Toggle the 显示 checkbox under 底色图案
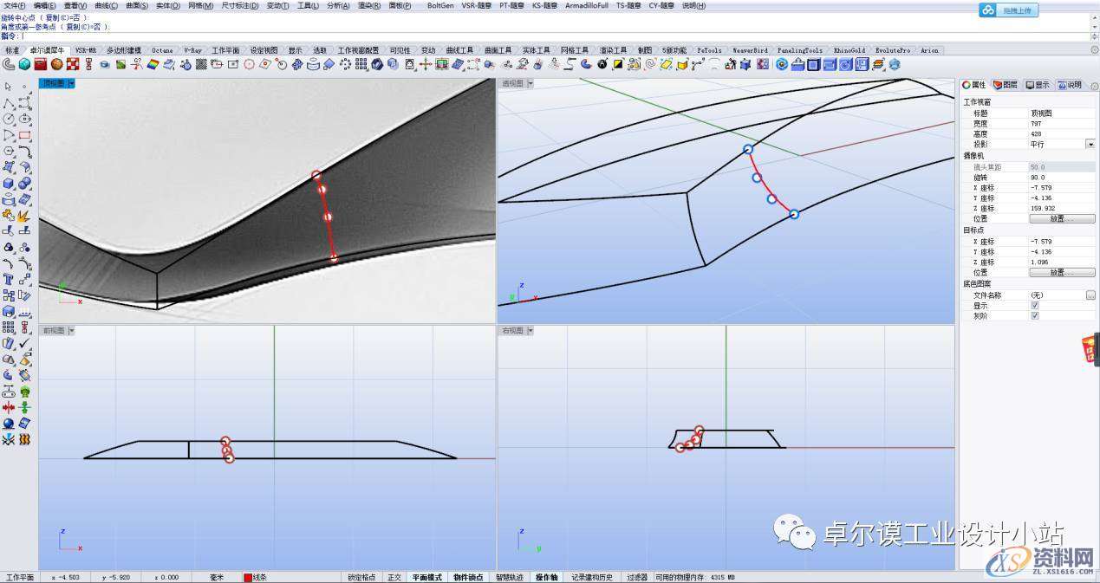Viewport: 1100px width, 583px height. coord(1034,306)
